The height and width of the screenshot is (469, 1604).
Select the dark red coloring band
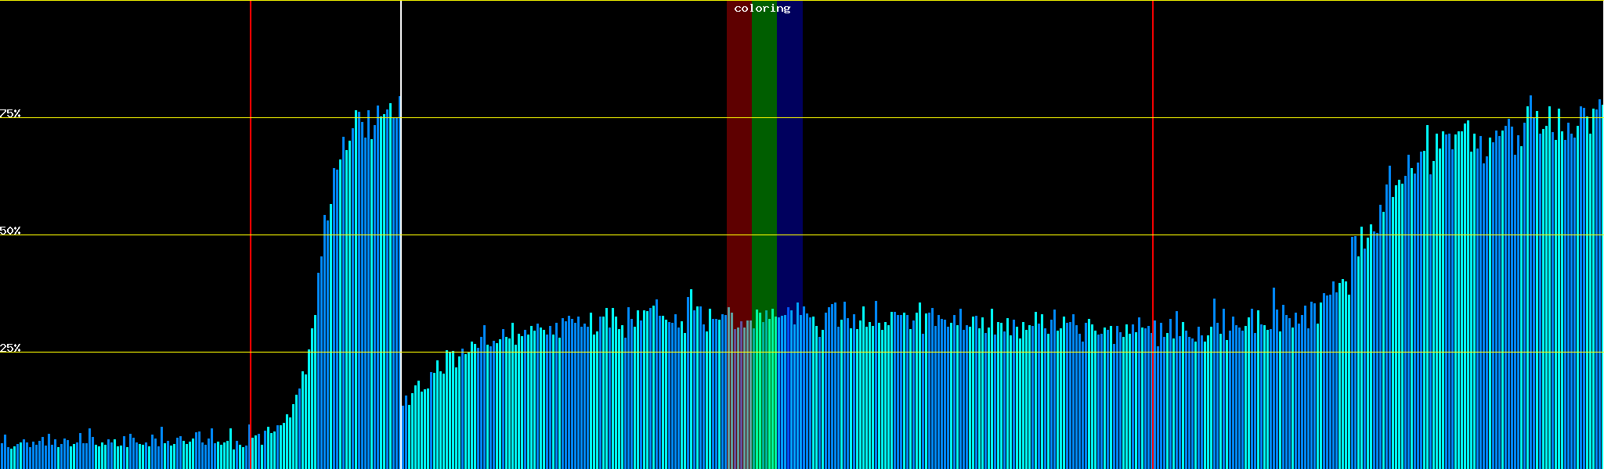739,156
